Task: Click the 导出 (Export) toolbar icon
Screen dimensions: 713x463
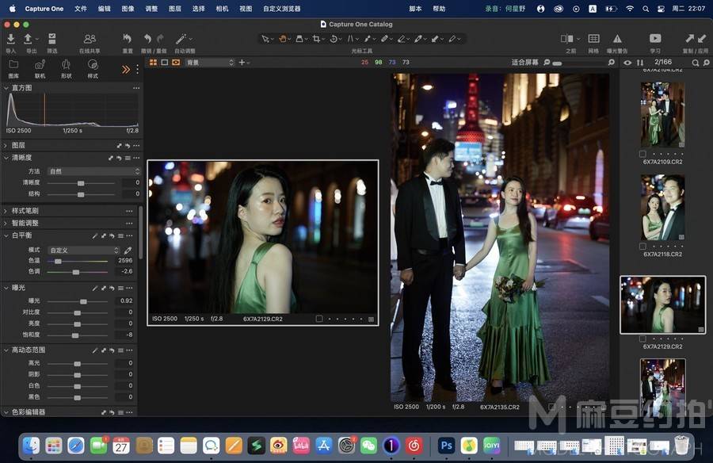Action: (x=29, y=39)
